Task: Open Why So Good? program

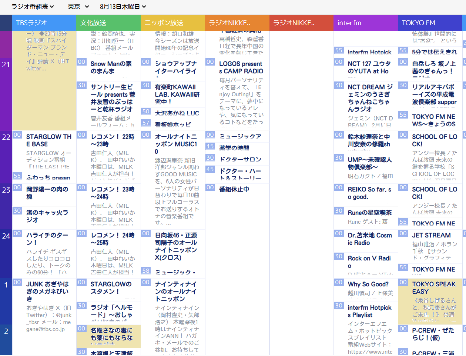Action: coord(368,284)
